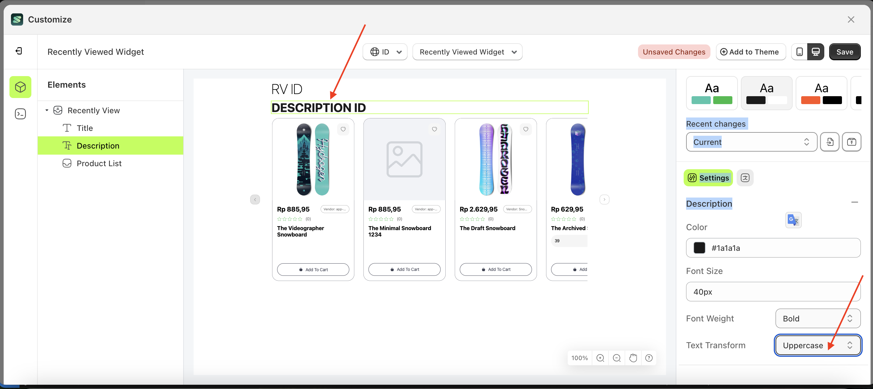
Task: Select the Elements cube icon in the sidebar
Action: (x=20, y=87)
